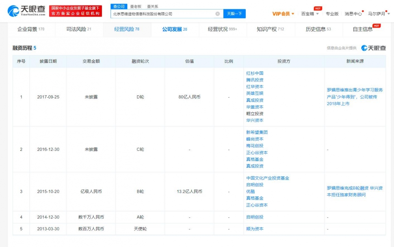The width and height of the screenshot is (394, 247).
Task: Click 启明创投 in the A轮 row
Action: (255, 217)
